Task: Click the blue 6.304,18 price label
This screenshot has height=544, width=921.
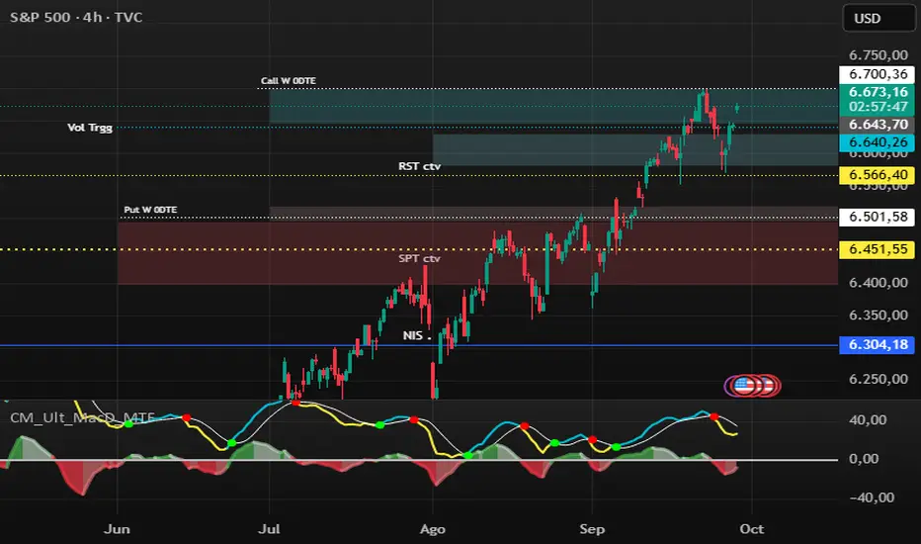Action: 878,344
